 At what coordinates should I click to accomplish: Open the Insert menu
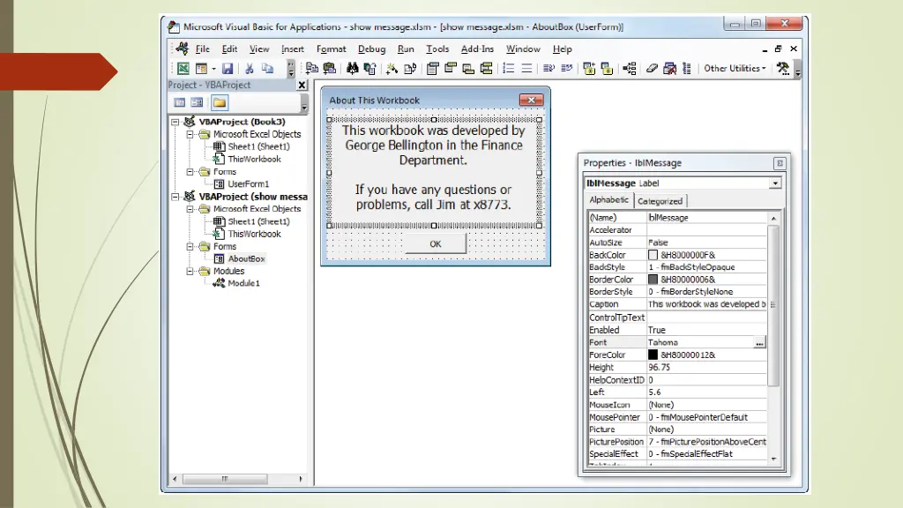click(293, 49)
